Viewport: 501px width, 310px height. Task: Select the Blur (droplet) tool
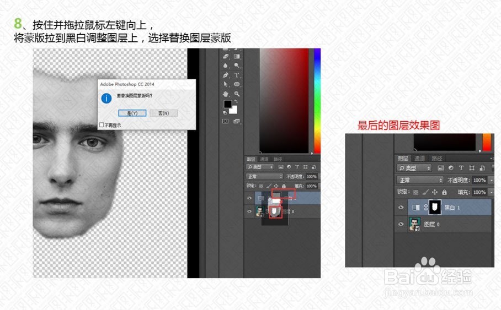226,66
